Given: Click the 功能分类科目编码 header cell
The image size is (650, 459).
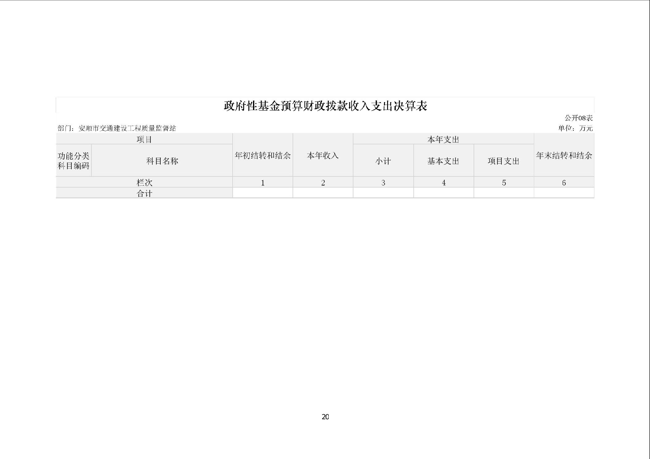Looking at the screenshot, I should click(x=74, y=161).
